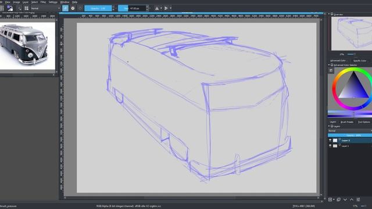Image resolution: width=372 pixels, height=209 pixels.
Task: Click the brush_pressure preset name in status bar
Action: click(8, 206)
